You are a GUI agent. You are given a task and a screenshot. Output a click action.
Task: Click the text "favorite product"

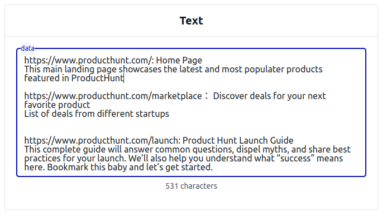(x=58, y=105)
